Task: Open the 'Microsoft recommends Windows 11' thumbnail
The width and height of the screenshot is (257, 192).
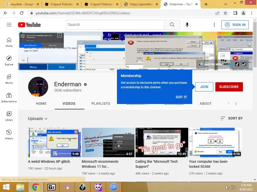Action: (x=108, y=142)
